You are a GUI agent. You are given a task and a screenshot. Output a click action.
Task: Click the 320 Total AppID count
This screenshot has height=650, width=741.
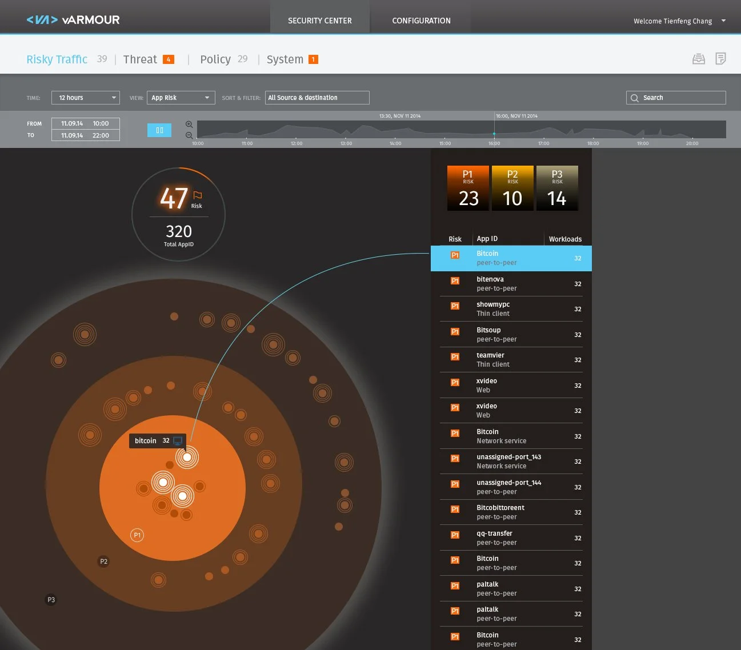[179, 235]
